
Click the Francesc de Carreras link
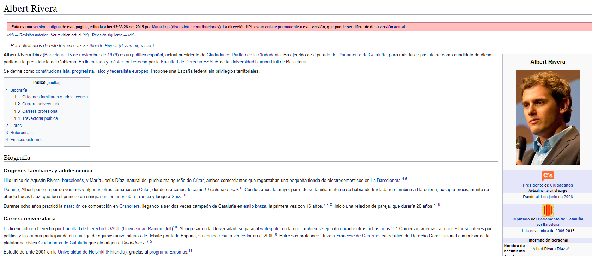[x=358, y=236]
